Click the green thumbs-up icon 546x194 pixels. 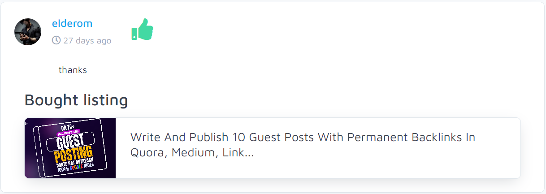(x=143, y=29)
